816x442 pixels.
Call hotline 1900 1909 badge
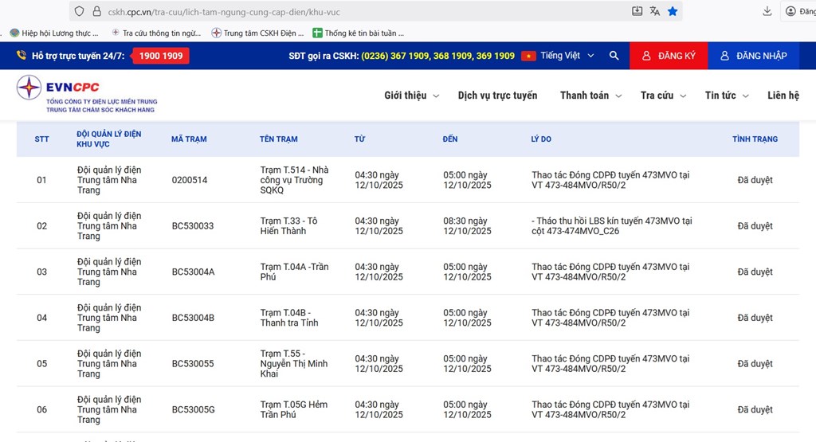160,56
